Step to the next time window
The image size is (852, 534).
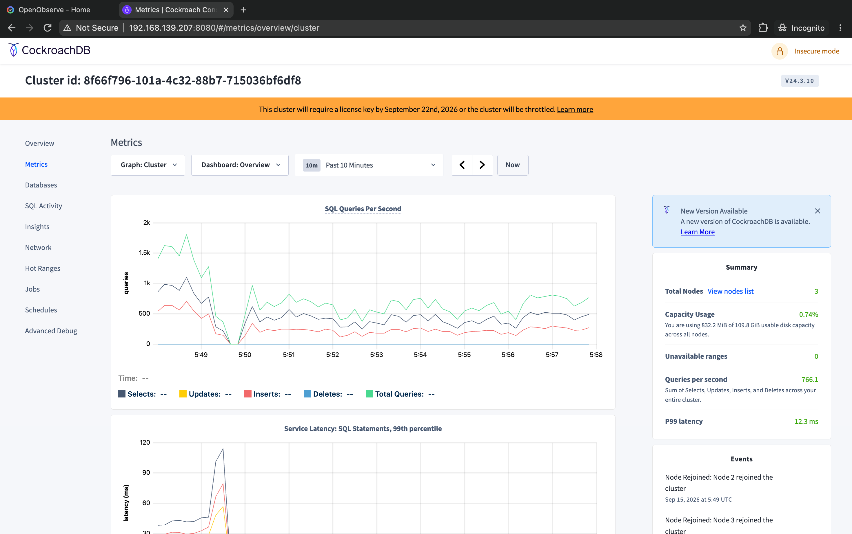pos(482,165)
